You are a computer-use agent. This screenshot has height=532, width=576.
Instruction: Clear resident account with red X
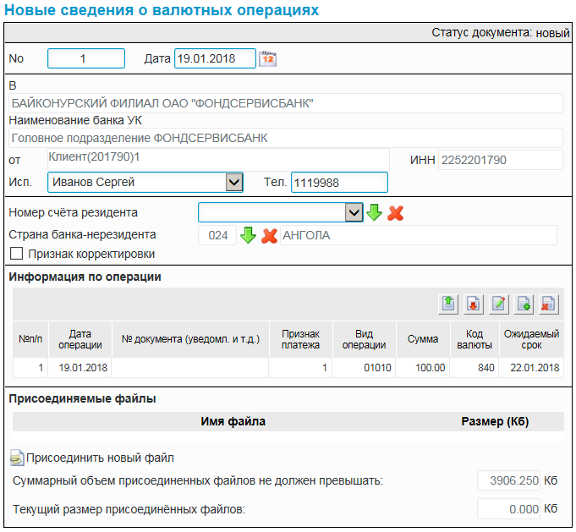tap(395, 213)
